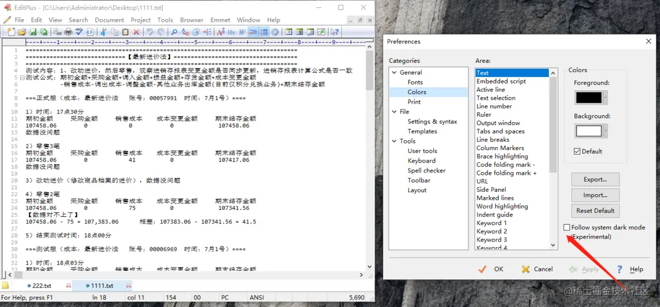Click the Copy toolbar icon
Image resolution: width=660 pixels, height=307 pixels.
[115, 32]
